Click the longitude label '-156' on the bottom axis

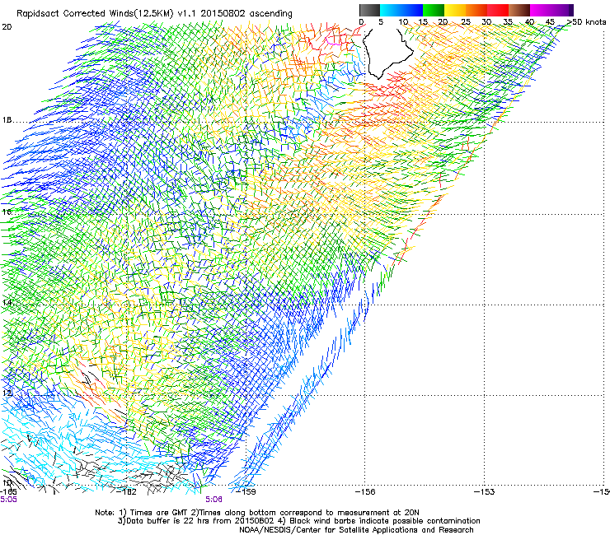(365, 492)
